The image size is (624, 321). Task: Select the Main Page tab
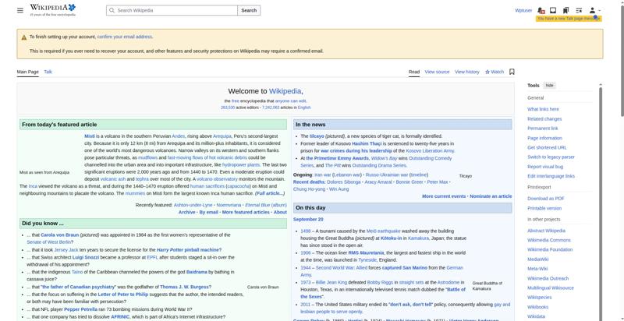(x=28, y=72)
